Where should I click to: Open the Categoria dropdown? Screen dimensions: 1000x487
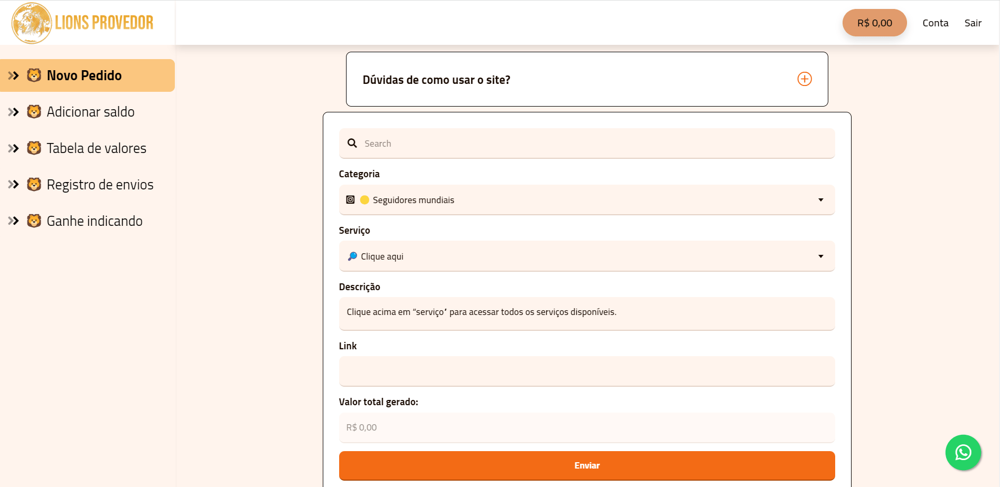coord(586,200)
